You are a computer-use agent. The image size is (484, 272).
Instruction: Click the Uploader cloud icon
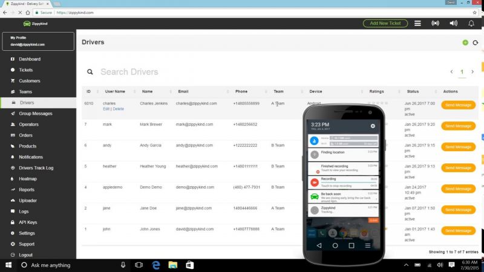(13, 201)
